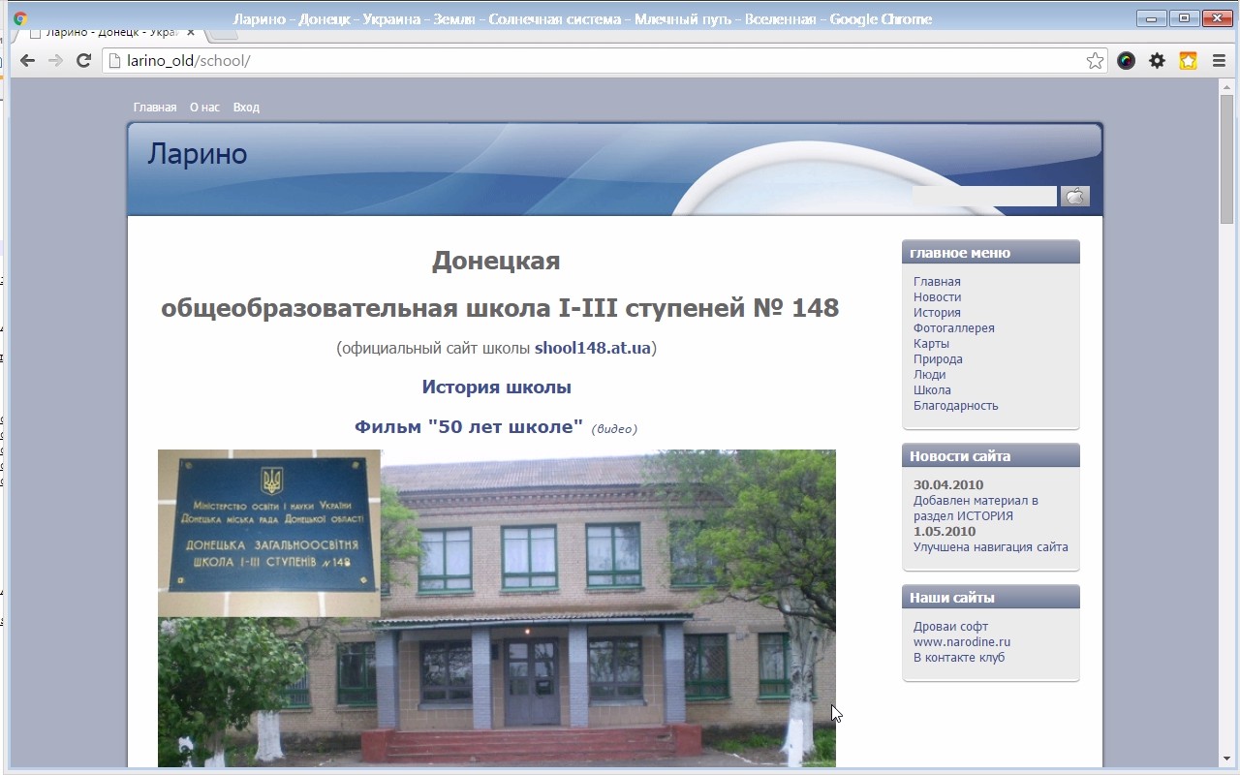Close the Google Chrome window
Screen dimensions: 1240x775
click(1216, 17)
